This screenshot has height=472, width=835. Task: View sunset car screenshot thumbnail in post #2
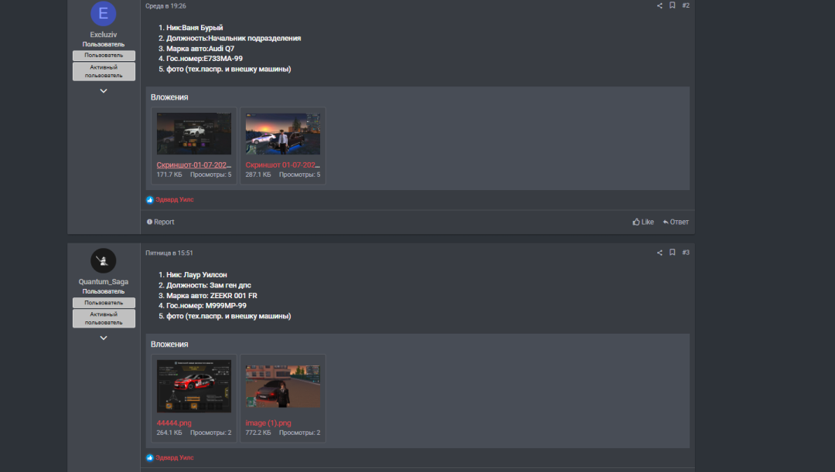(x=283, y=134)
